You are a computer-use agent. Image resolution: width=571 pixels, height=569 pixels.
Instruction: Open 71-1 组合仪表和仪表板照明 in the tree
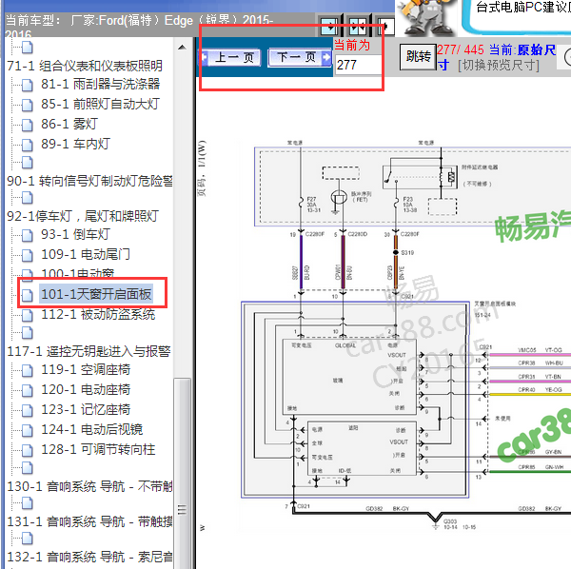pyautogui.click(x=85, y=66)
